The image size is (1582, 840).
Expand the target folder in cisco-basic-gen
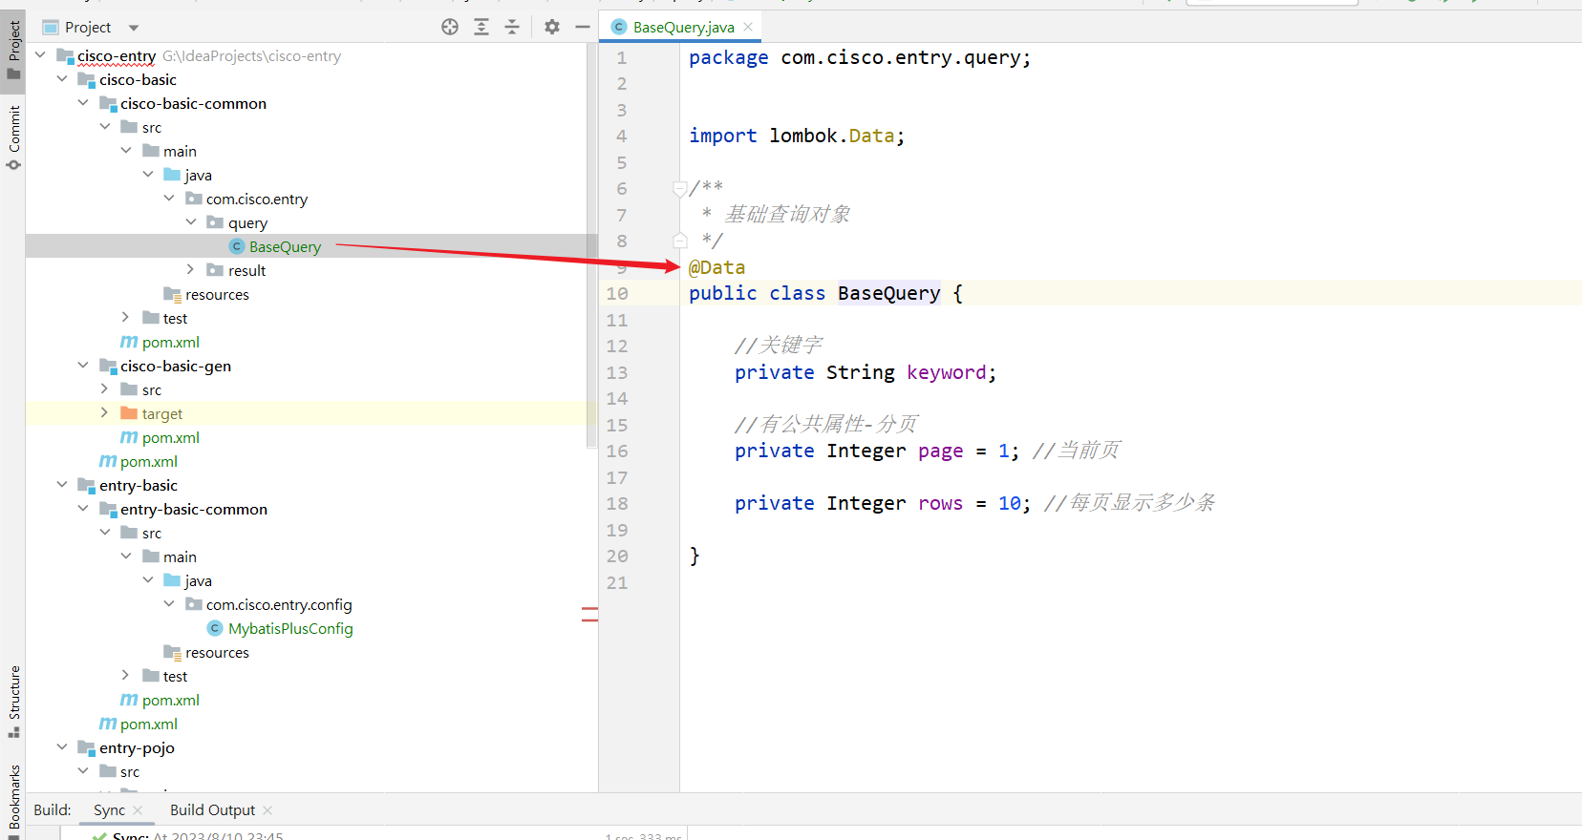(x=104, y=413)
